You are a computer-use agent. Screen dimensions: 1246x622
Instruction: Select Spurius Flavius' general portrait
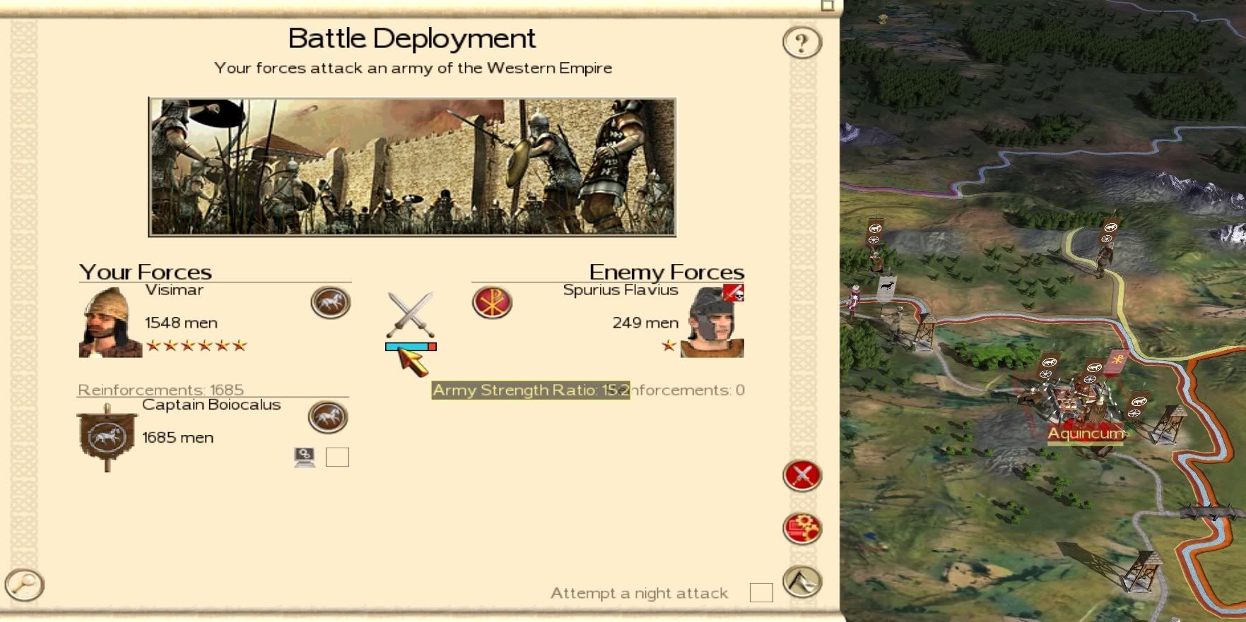tap(712, 321)
